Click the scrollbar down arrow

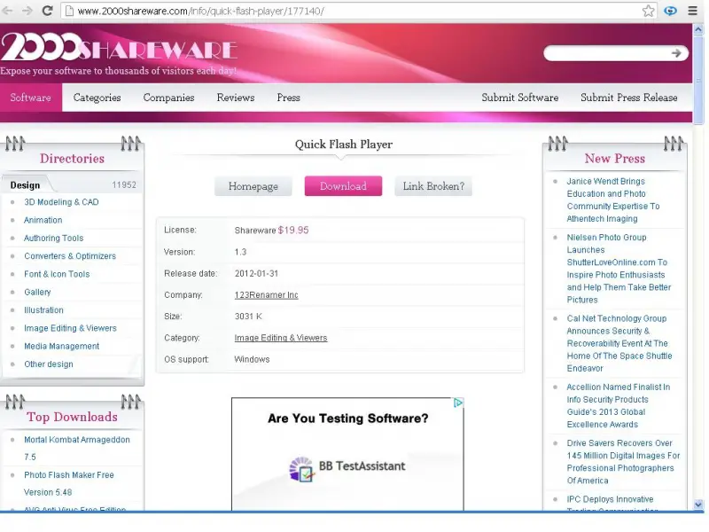(x=698, y=505)
